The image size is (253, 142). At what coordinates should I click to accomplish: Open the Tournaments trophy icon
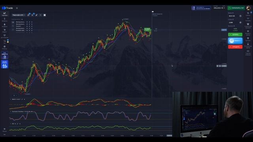248,39
